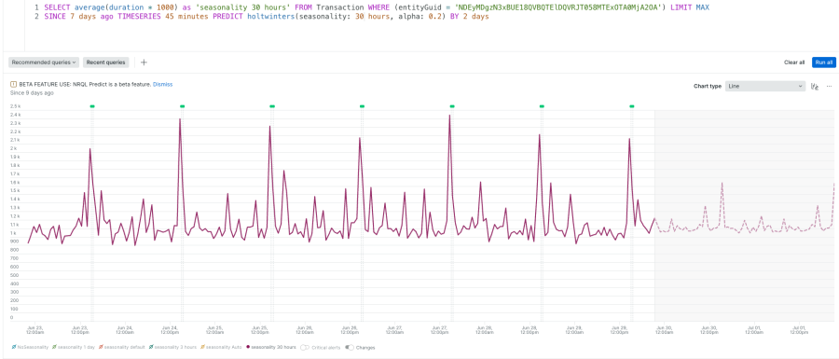The height and width of the screenshot is (359, 839).
Task: Show the seasonality default series label
Action: click(x=125, y=347)
